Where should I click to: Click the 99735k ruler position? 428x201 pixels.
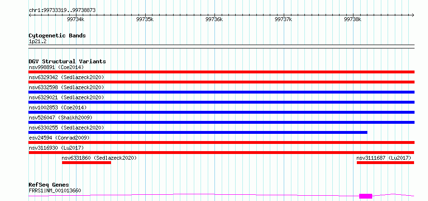point(145,19)
